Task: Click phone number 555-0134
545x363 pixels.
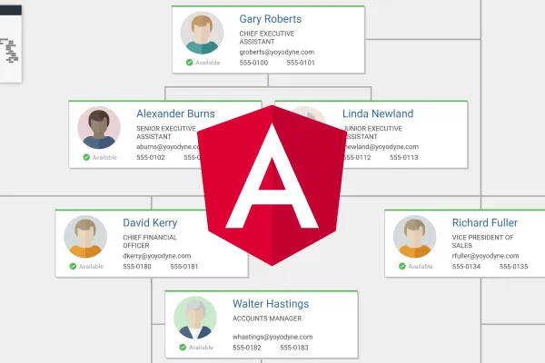Action: pos(466,267)
